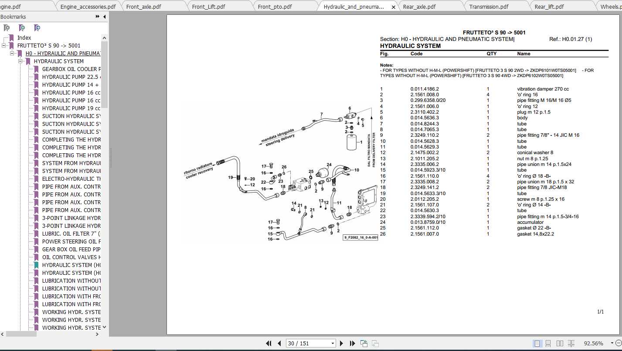
Task: Click the zoom out magnifier icon
Action: pyautogui.click(x=619, y=344)
